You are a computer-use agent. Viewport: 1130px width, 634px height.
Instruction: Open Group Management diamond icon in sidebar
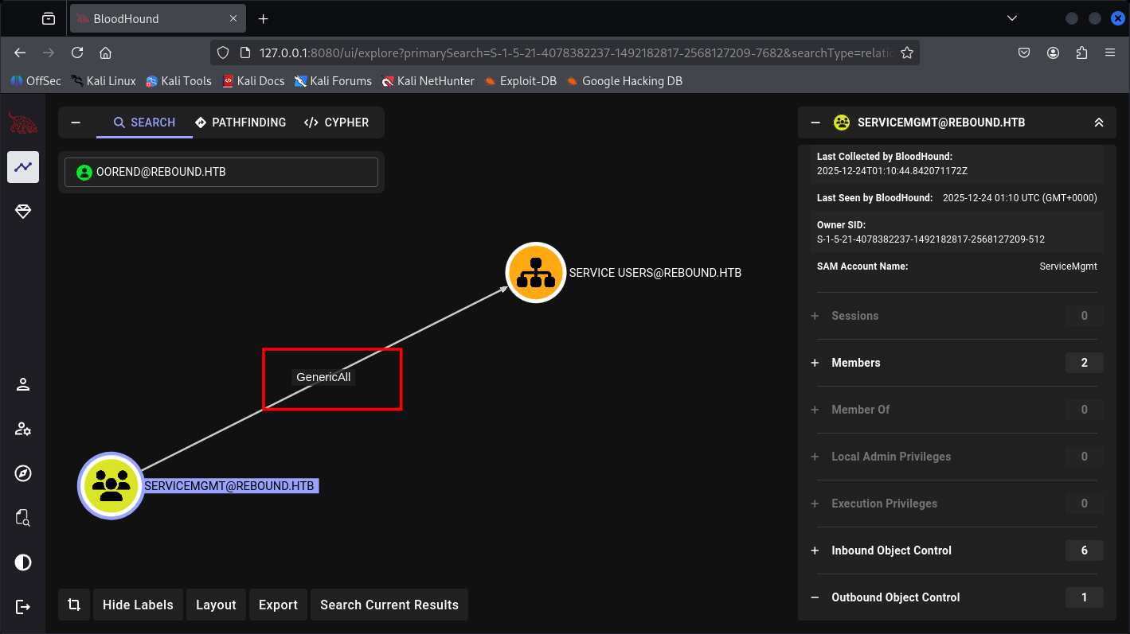[23, 211]
